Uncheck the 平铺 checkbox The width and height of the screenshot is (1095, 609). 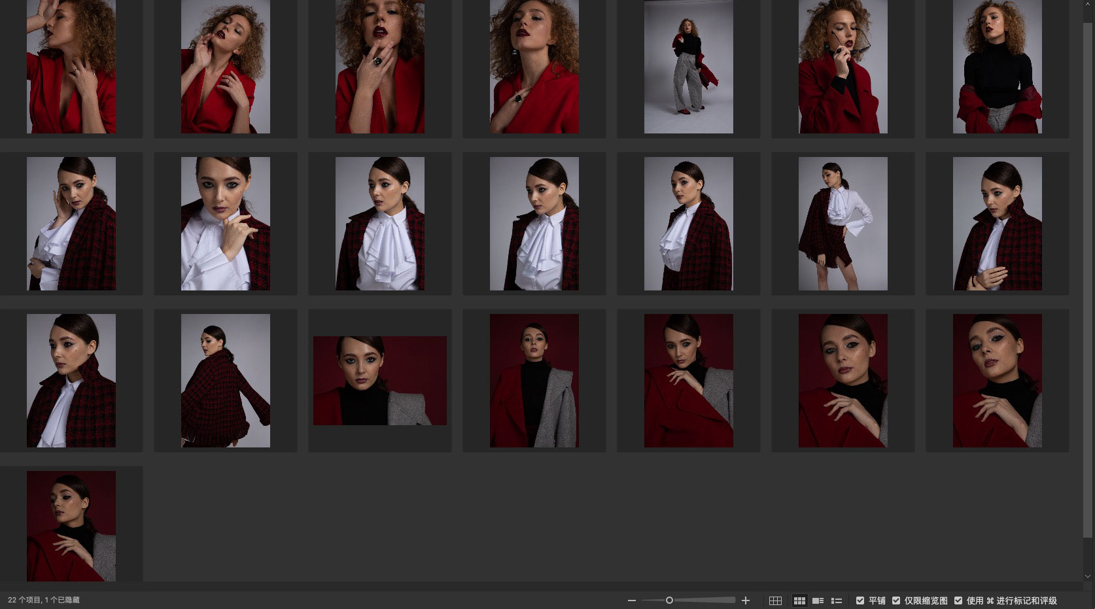coord(860,600)
